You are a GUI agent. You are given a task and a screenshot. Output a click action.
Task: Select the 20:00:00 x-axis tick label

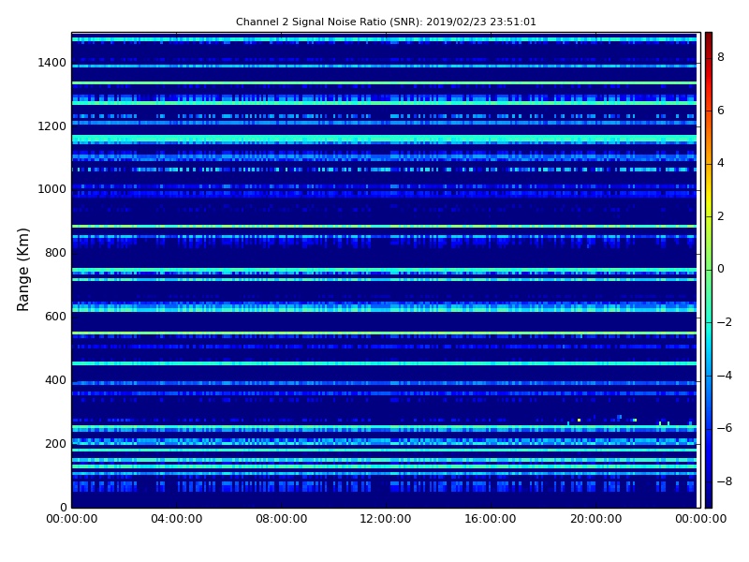click(x=595, y=518)
